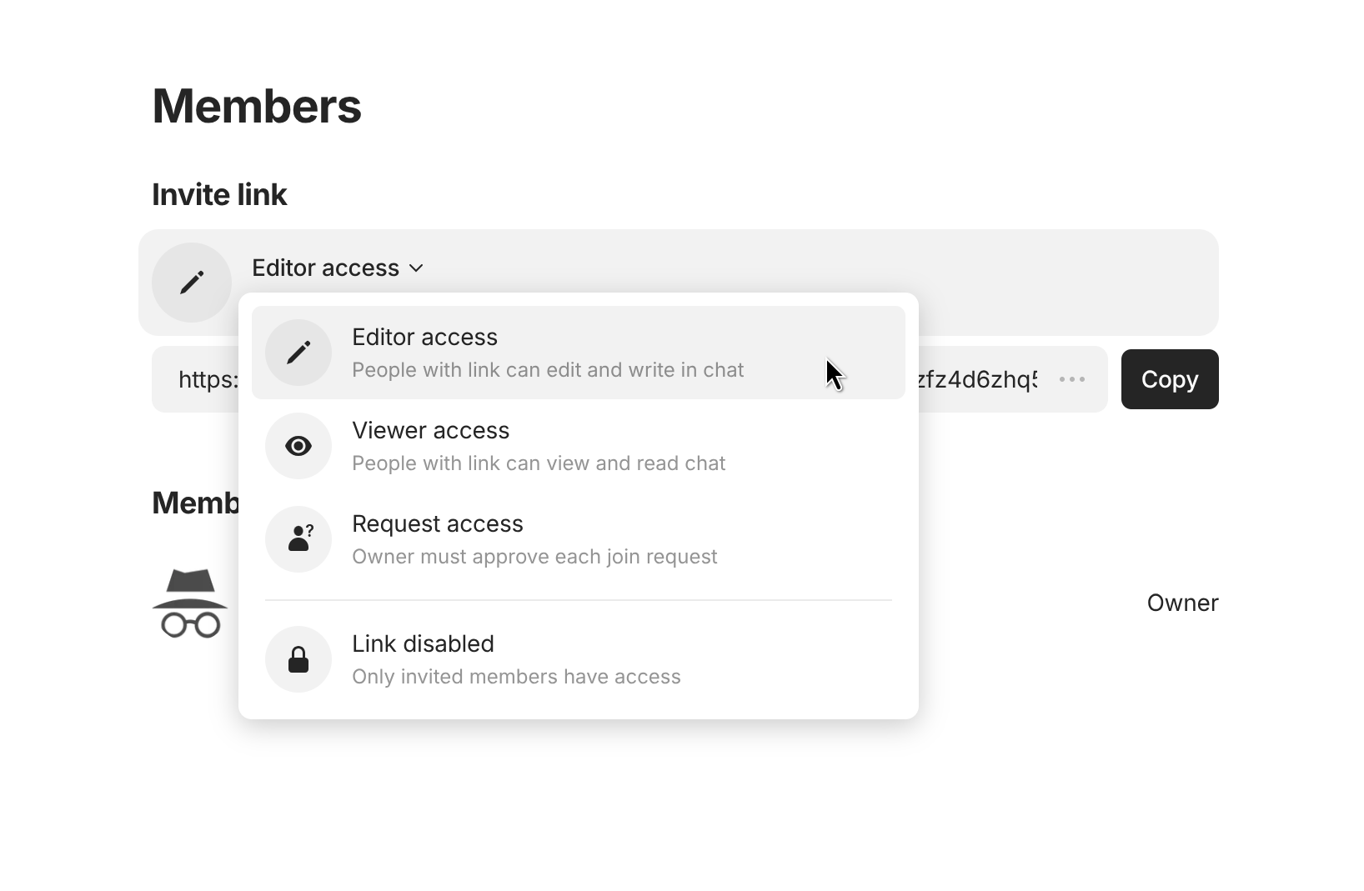This screenshot has width=1364, height=891.
Task: Click the invite link URL field
Action: point(975,380)
